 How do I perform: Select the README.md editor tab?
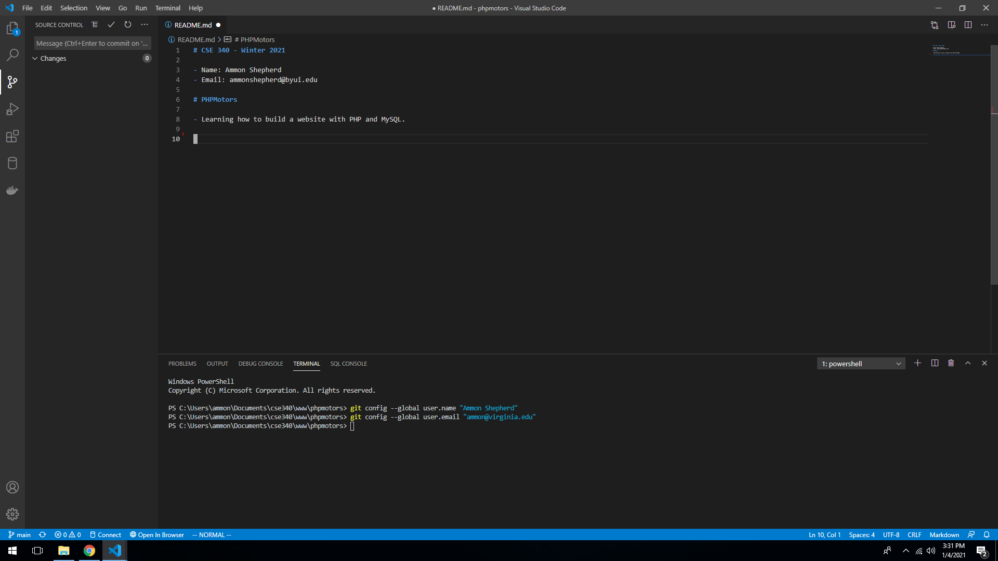(193, 25)
